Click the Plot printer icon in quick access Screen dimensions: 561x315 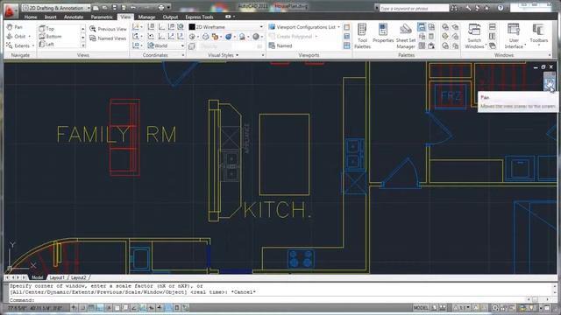point(161,8)
